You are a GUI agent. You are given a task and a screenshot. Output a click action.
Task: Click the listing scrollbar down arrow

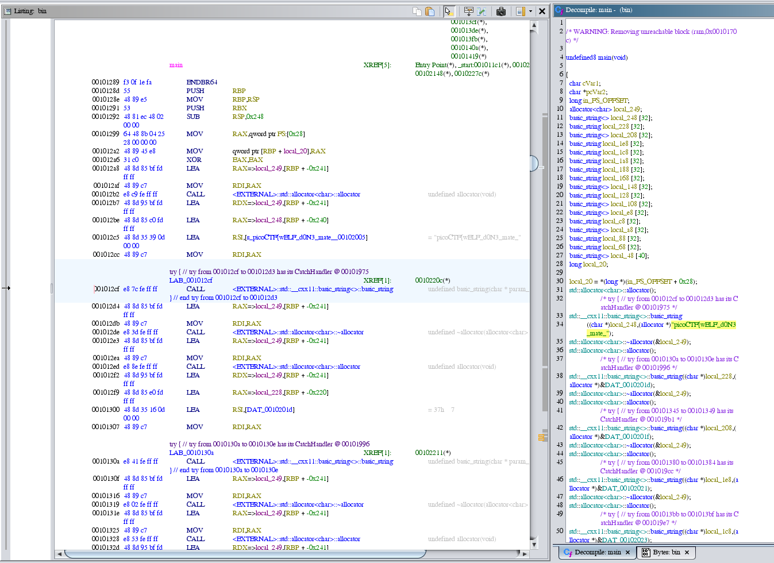click(534, 544)
